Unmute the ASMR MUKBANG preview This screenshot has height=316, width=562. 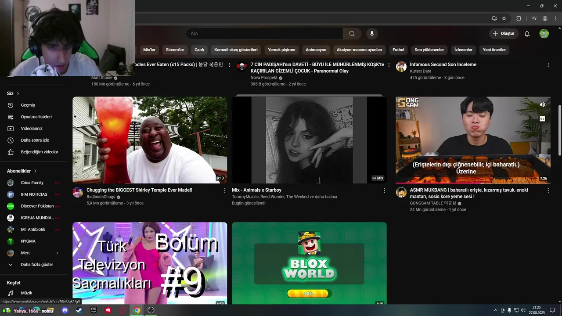pyautogui.click(x=542, y=104)
